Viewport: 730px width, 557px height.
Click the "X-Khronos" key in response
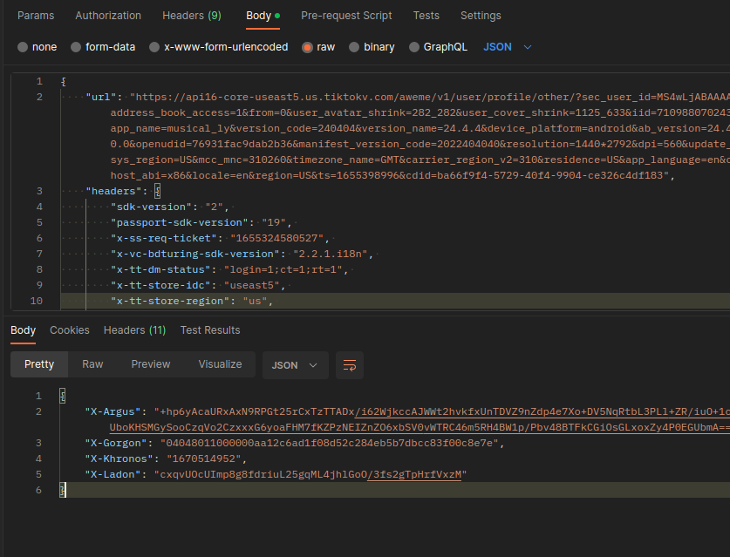pos(119,459)
